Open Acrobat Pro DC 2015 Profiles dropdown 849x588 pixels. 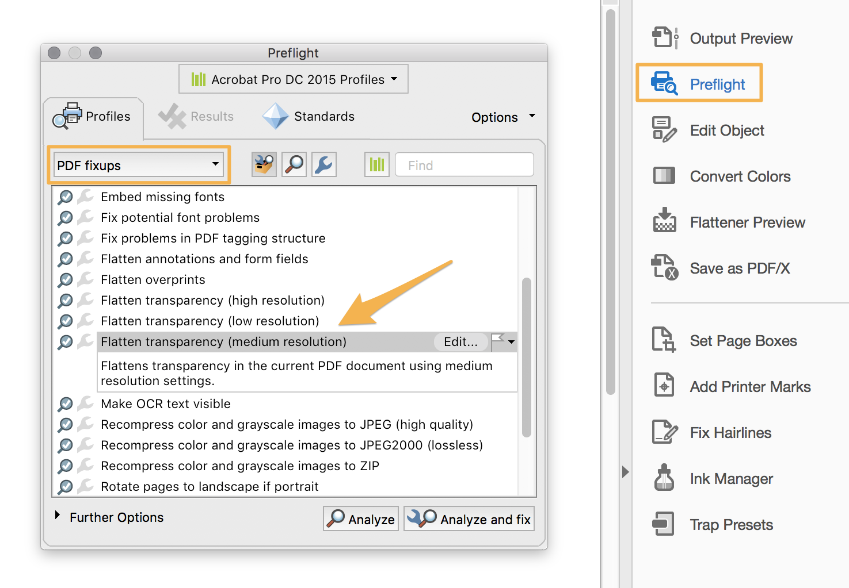pyautogui.click(x=294, y=79)
